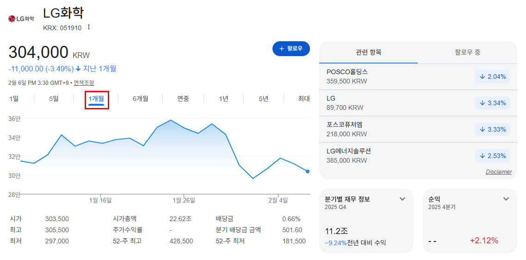The width and height of the screenshot is (526, 260).
Task: Select the 1개월 chart range tab
Action: click(x=96, y=100)
